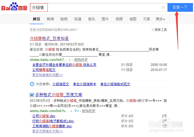Open the 音乐 tab
Viewport: 194px width, 137px height.
(x=92, y=19)
